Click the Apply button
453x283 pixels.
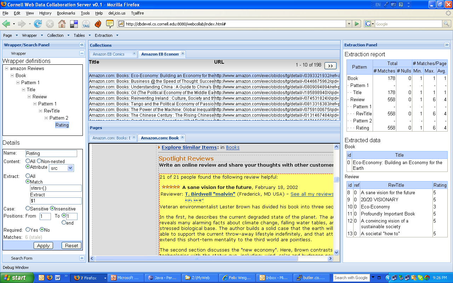pos(43,246)
